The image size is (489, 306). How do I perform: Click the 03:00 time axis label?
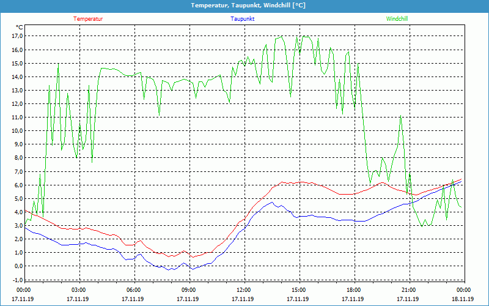79,290
